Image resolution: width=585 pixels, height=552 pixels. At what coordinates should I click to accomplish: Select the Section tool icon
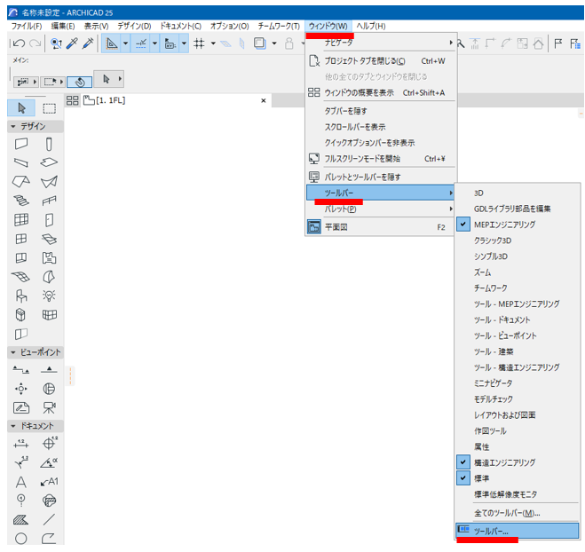coord(21,370)
